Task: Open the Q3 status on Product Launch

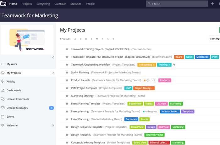Action: point(147,80)
